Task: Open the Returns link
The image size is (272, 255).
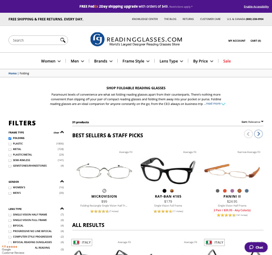Action: [x=188, y=19]
